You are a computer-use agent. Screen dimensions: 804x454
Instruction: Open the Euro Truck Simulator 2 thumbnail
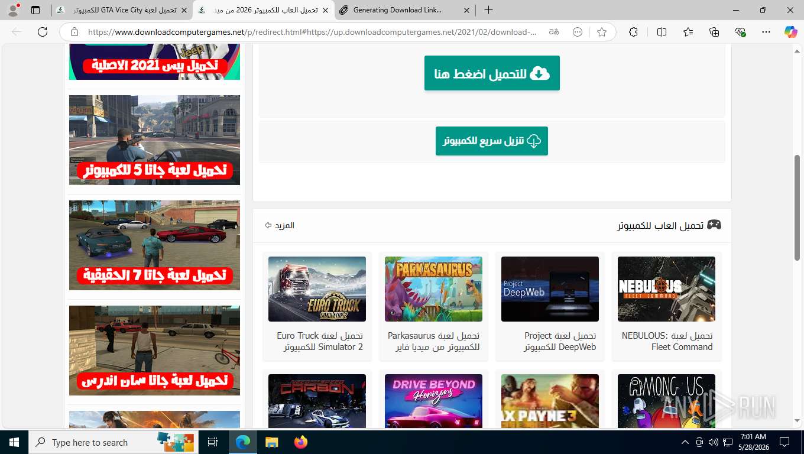[x=317, y=289]
